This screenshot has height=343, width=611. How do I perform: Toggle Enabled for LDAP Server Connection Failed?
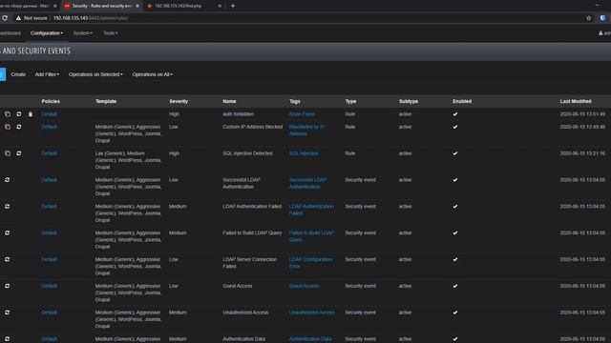coord(455,259)
